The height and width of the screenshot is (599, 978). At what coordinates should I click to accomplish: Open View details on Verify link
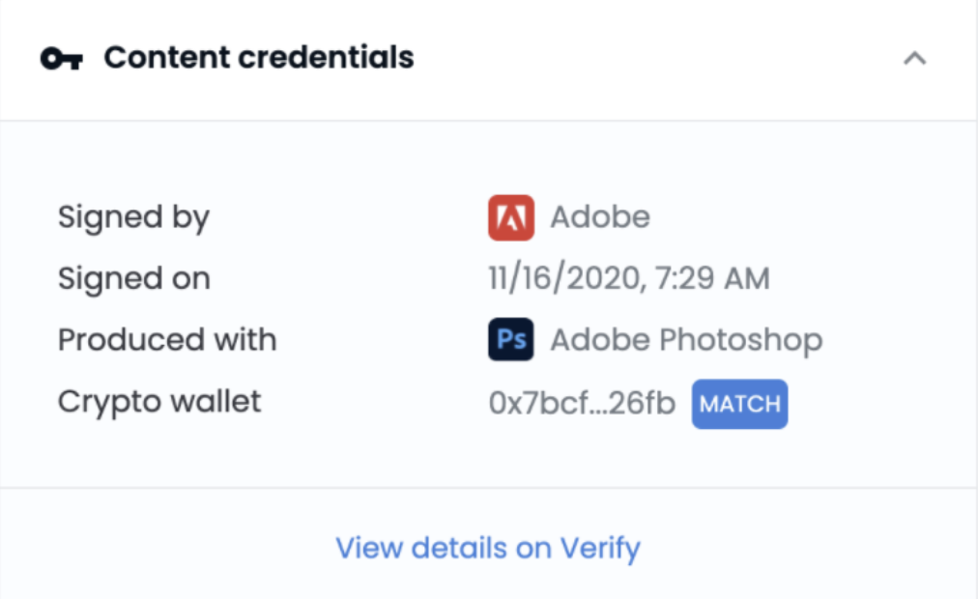coord(488,549)
